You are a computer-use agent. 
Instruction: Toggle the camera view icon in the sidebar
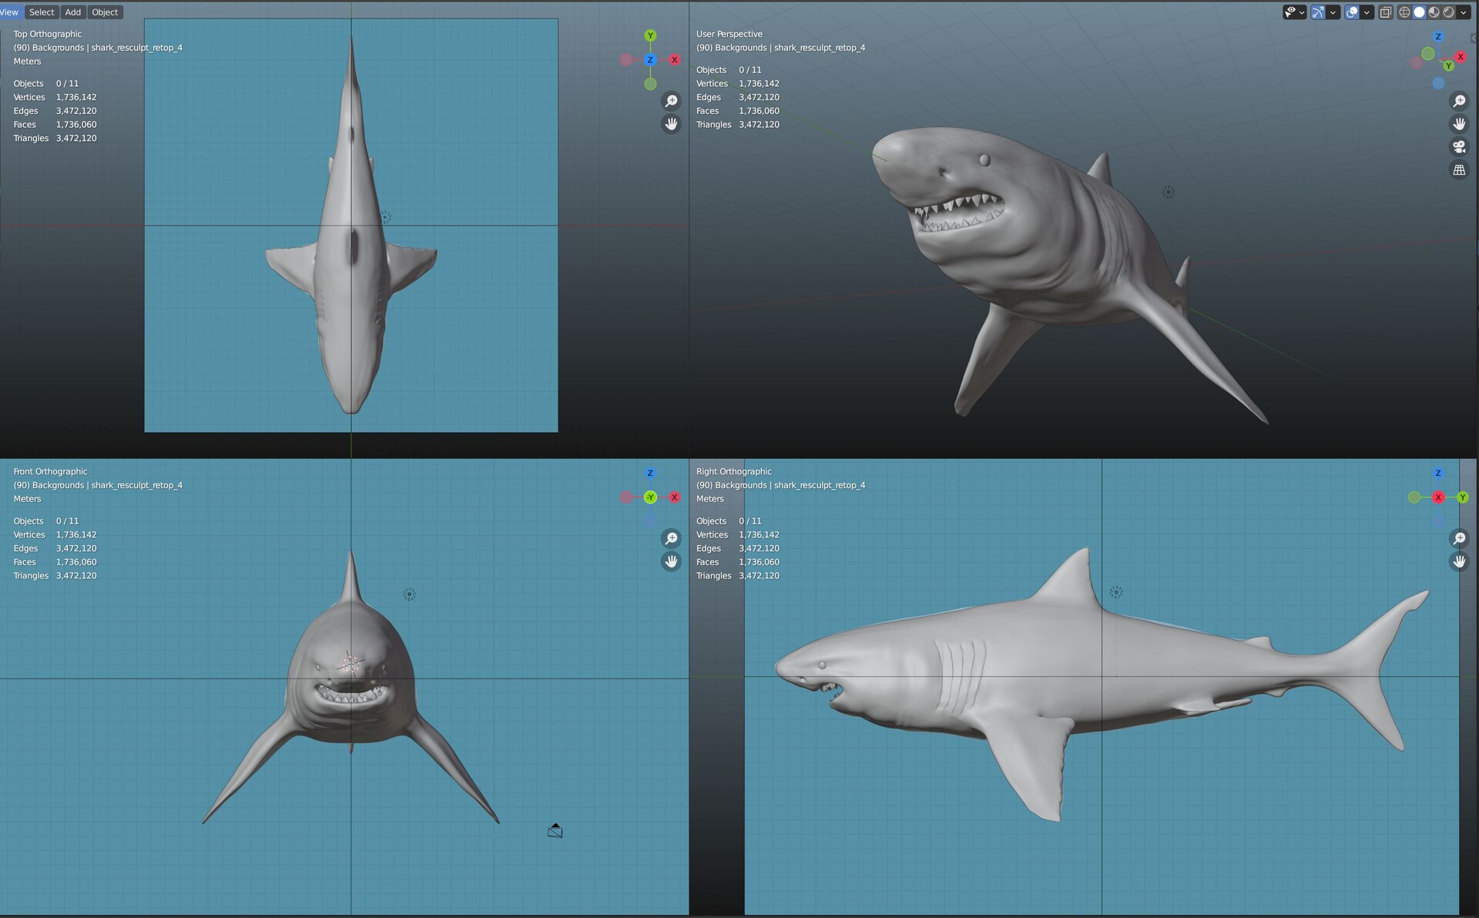[x=1460, y=146]
